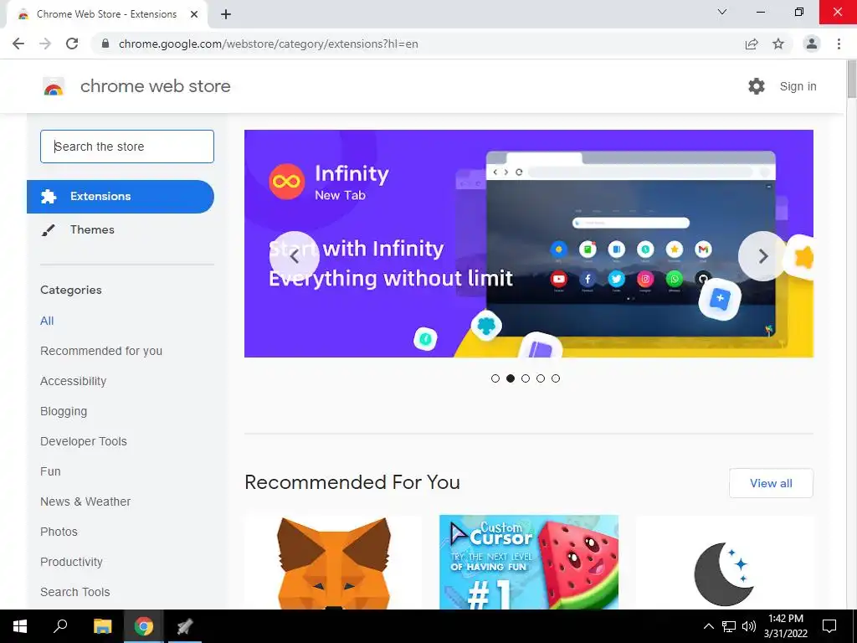Bookmark this page with the star icon
Viewport: 857px width, 643px height.
778,44
